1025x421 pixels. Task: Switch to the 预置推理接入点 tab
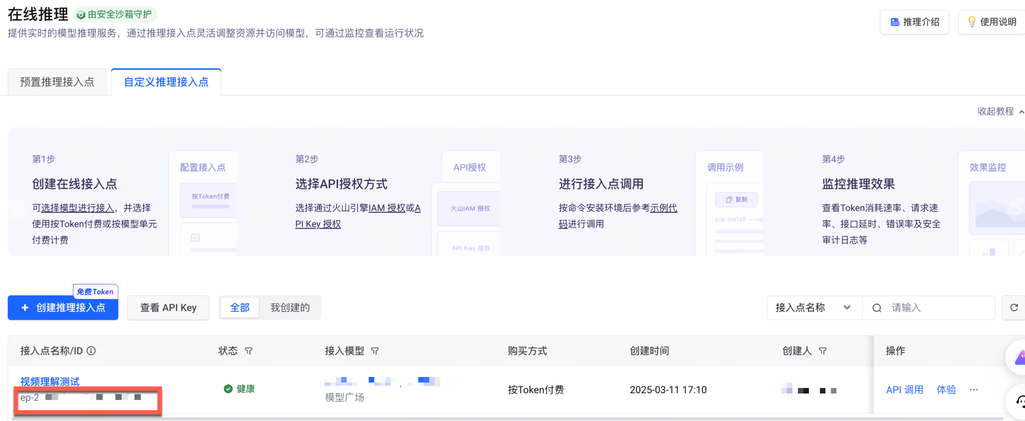(57, 82)
